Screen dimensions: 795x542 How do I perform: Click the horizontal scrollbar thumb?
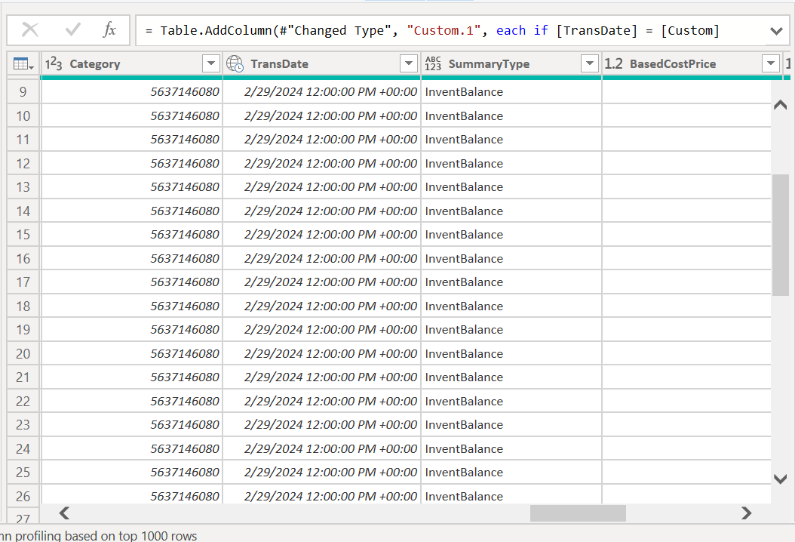[578, 513]
